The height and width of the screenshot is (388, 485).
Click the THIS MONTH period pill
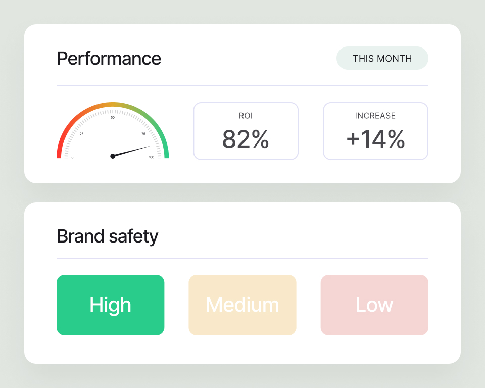pos(382,58)
